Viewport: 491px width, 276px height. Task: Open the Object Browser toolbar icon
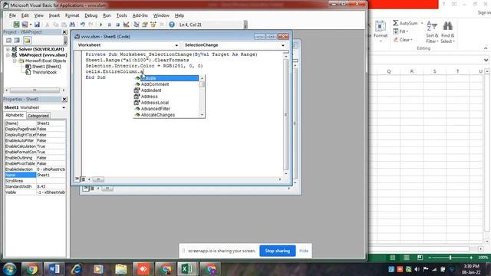point(153,25)
